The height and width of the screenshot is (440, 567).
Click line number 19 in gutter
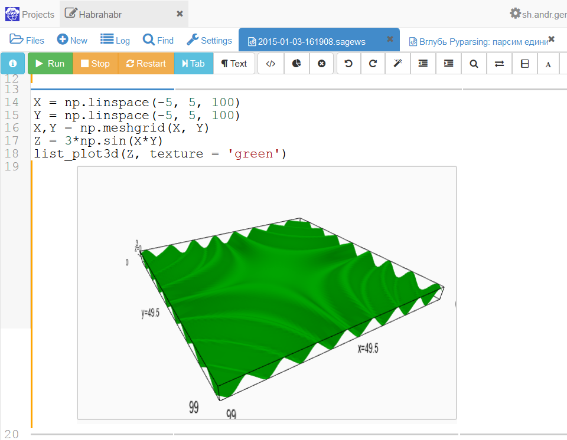coord(12,166)
